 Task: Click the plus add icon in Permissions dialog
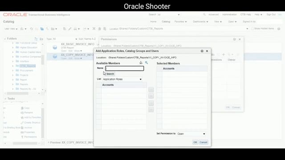[224, 54]
